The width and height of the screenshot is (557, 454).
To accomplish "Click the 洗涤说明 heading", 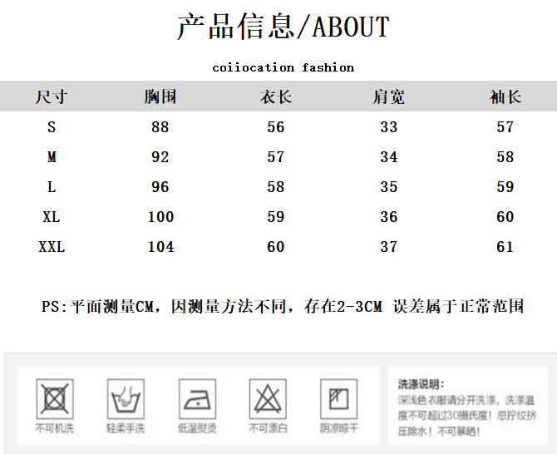I will tap(421, 384).
